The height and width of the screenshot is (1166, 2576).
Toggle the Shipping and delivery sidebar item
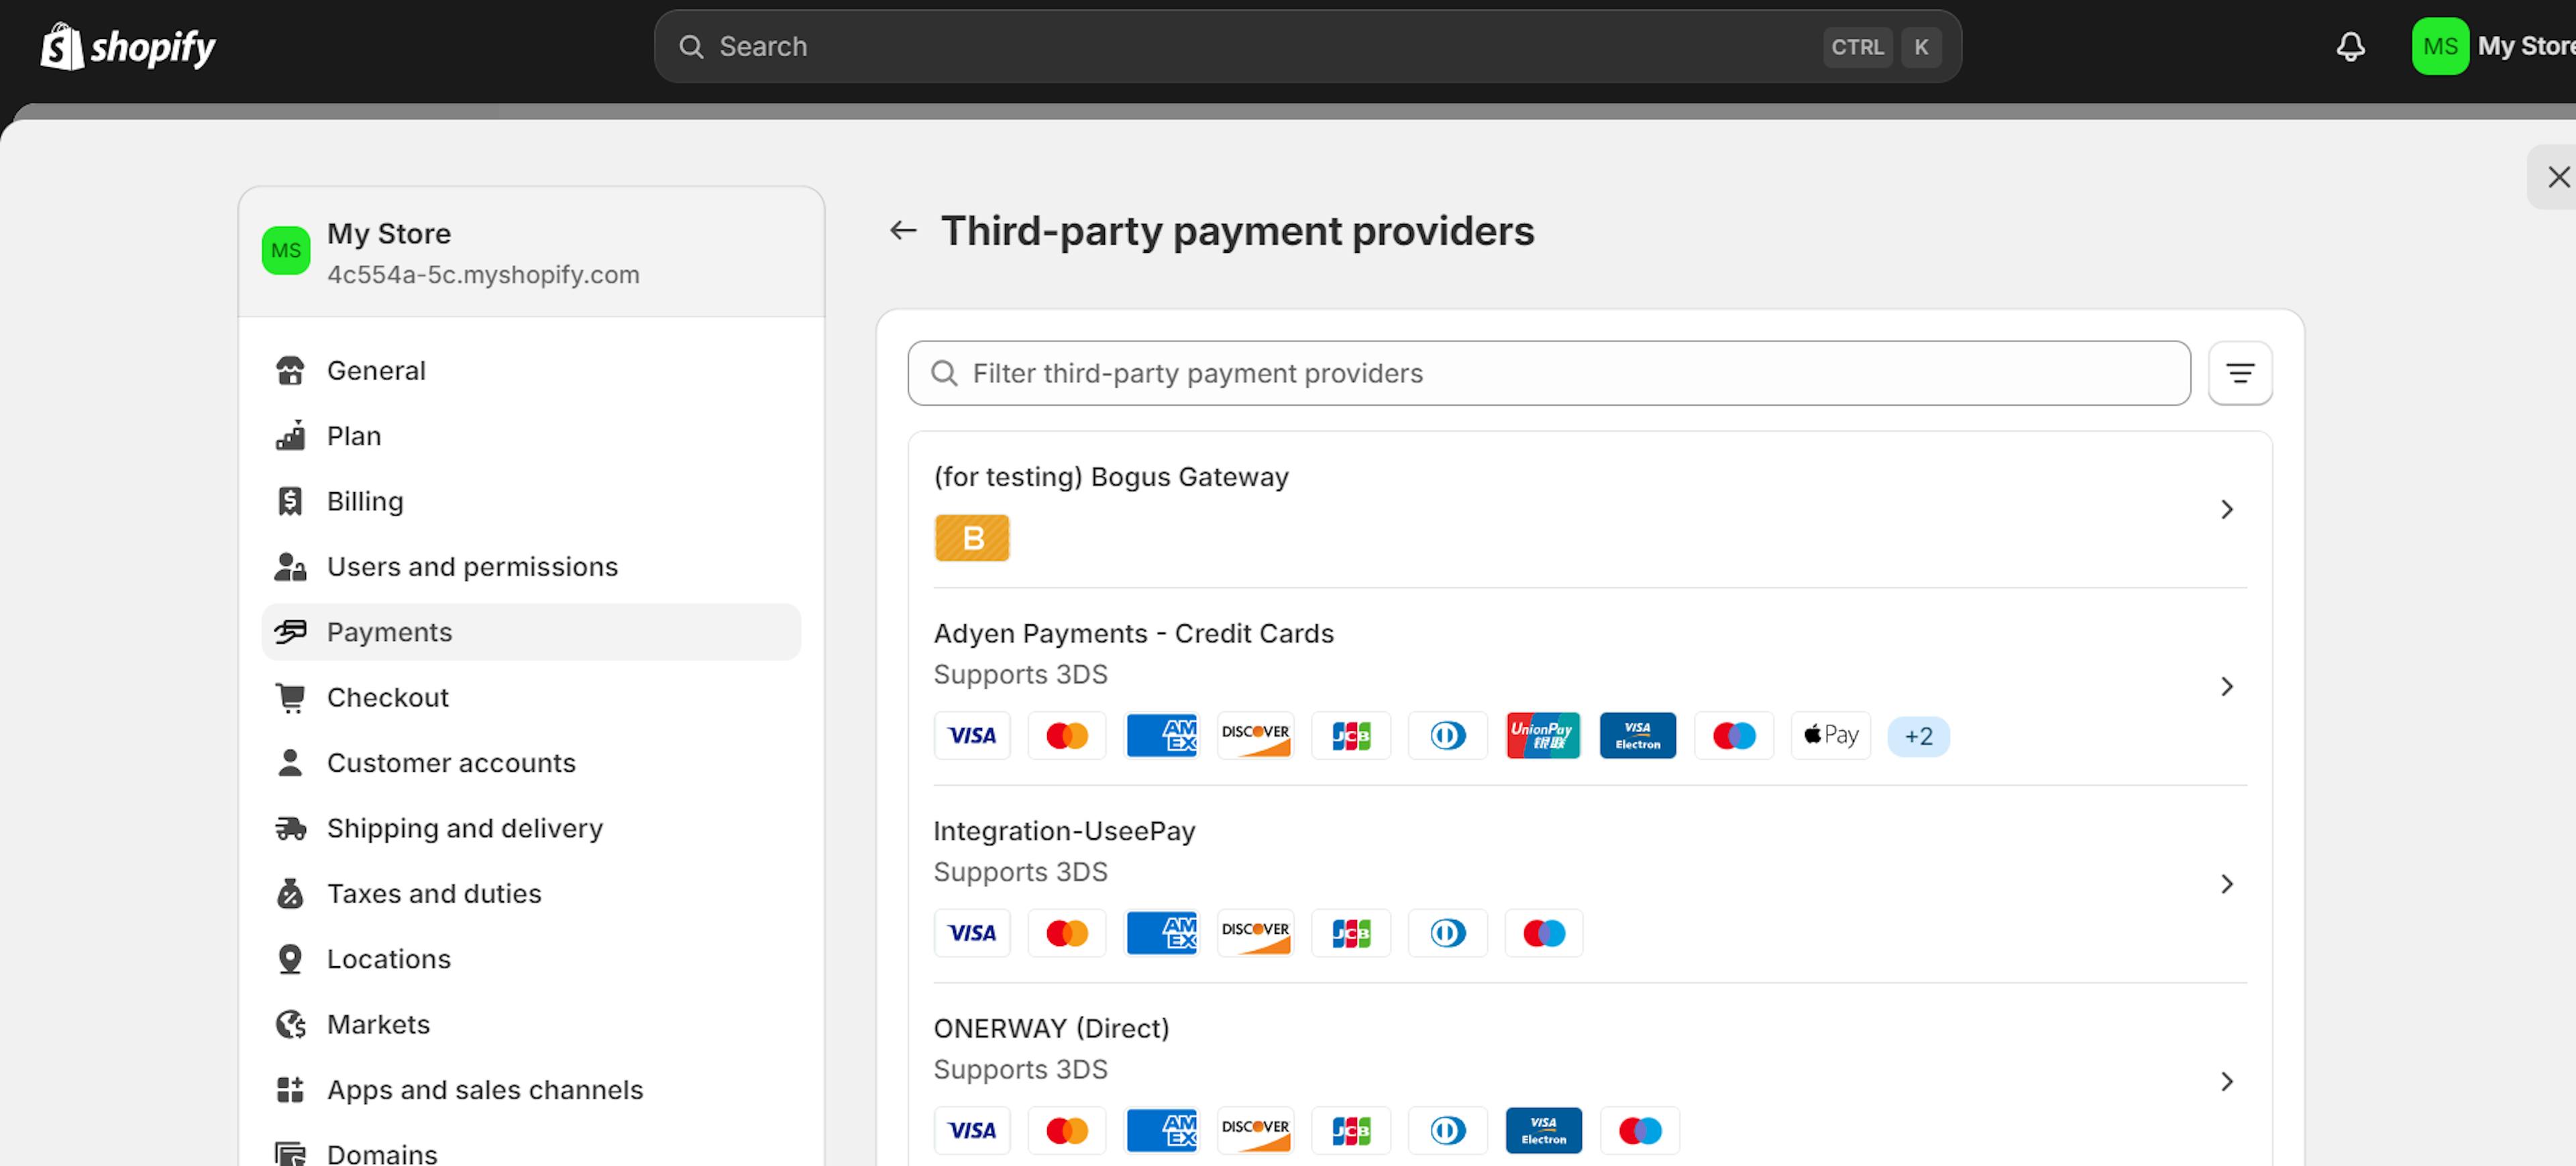465,827
